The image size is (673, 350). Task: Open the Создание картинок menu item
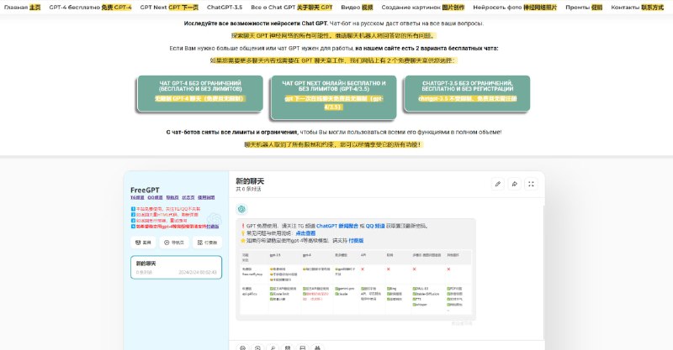[423, 8]
